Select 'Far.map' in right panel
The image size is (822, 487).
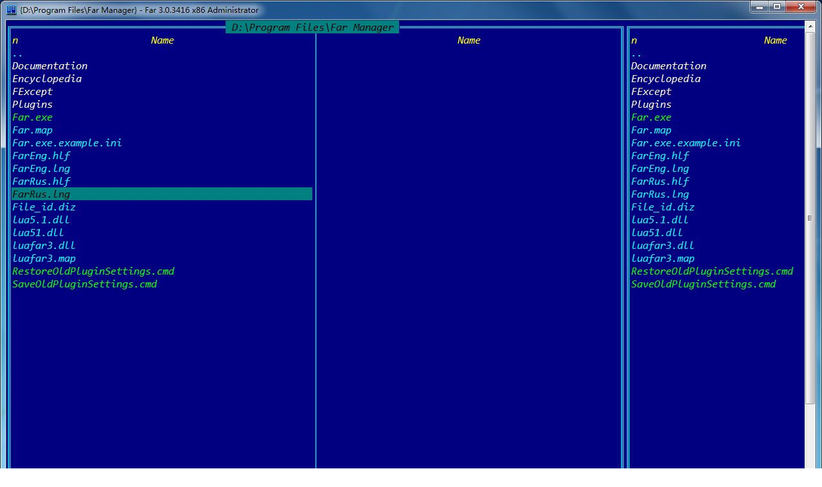(651, 130)
